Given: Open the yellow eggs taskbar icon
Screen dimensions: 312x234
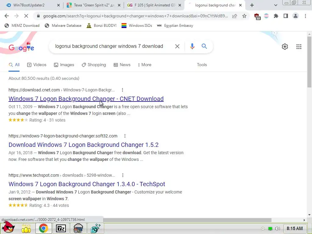Looking at the screenshot, I should click(26, 229).
